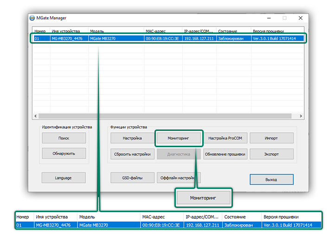
Task: Click Мониторинг button in Функции устройства group
Action: coord(179,138)
